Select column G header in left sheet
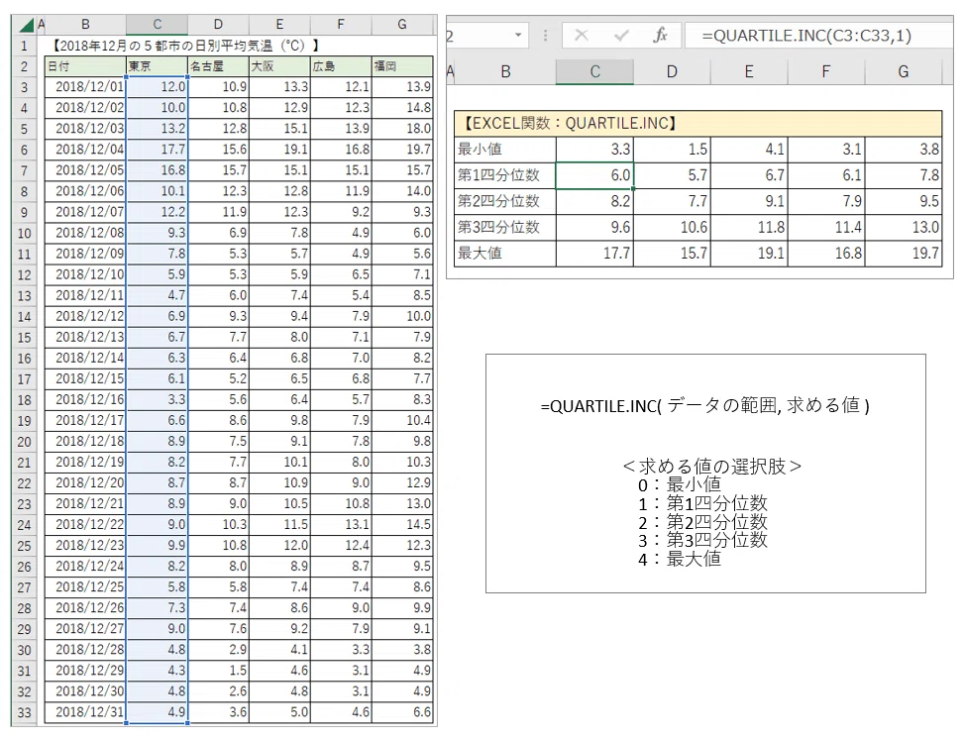Screen dimensions: 964x739 pyautogui.click(x=402, y=25)
